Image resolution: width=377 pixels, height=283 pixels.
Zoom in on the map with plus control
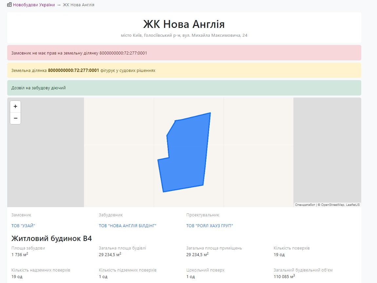[15, 106]
